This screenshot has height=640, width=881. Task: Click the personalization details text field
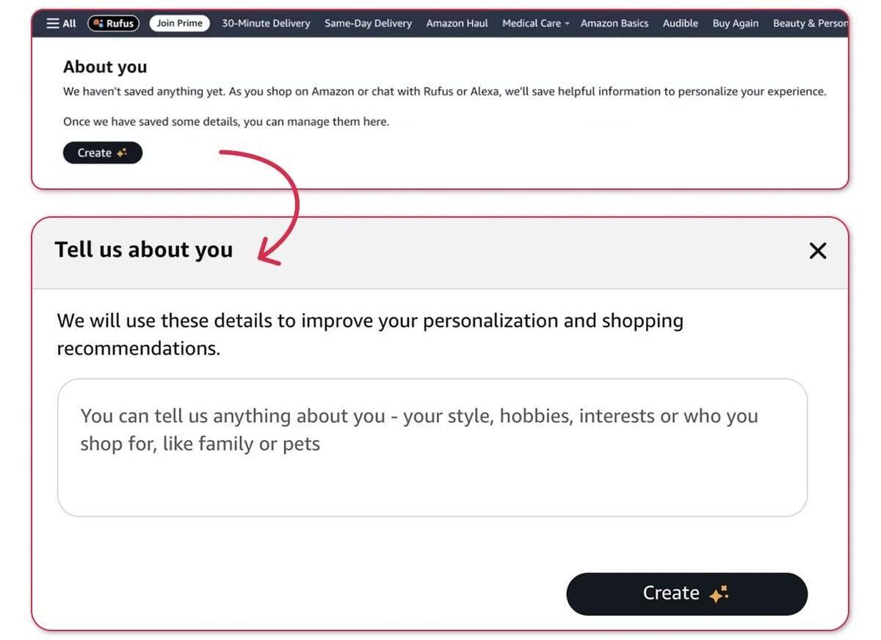coord(432,446)
